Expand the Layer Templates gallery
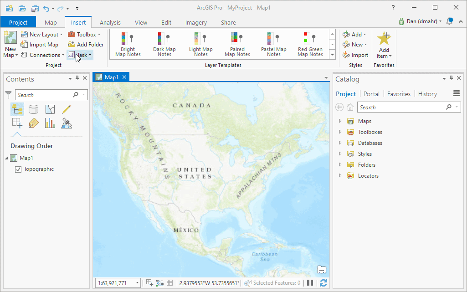 click(x=333, y=55)
